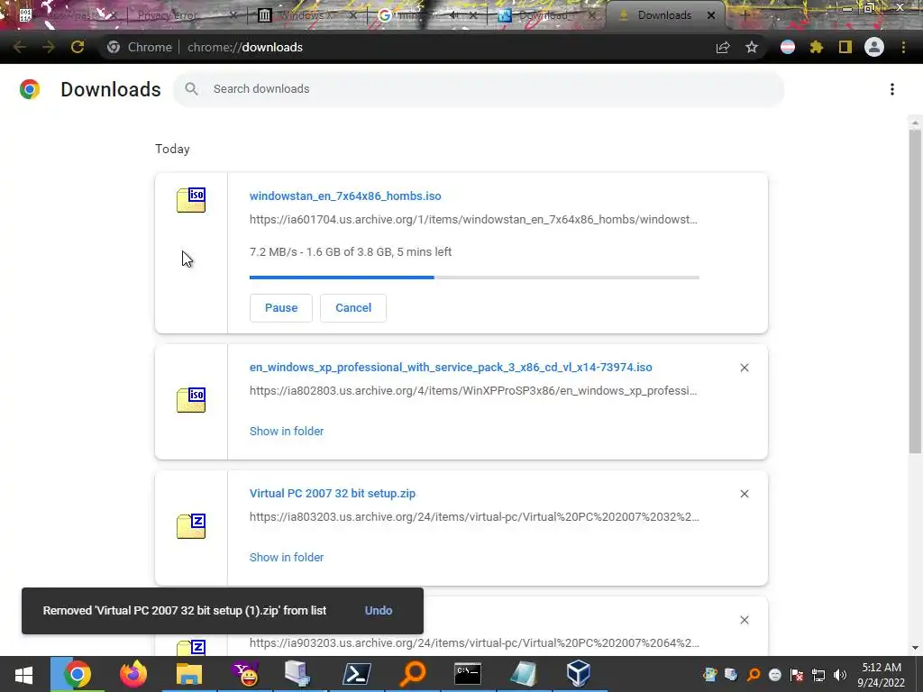Open the orange magnifier search app in taskbar
This screenshot has height=692, width=923.
pyautogui.click(x=413, y=674)
